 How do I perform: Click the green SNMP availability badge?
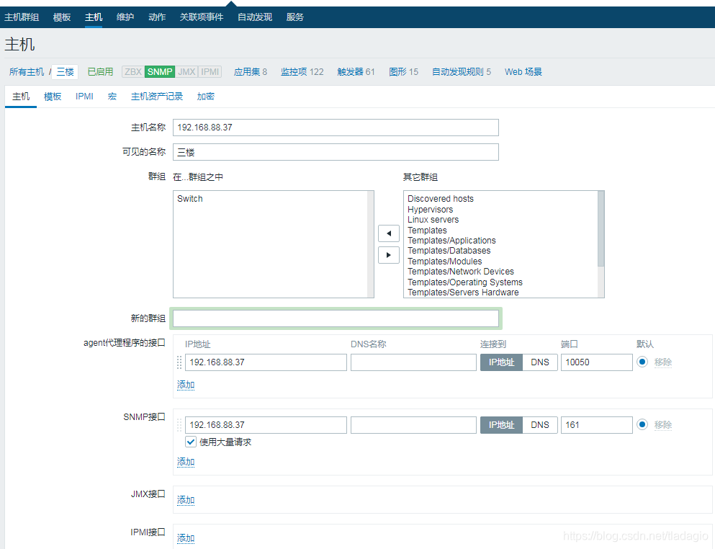[x=160, y=71]
